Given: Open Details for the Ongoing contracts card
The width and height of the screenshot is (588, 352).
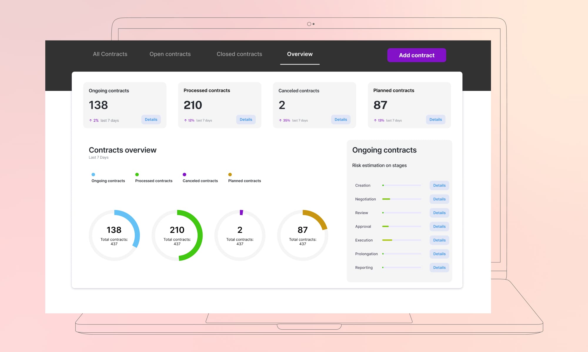Looking at the screenshot, I should (151, 119).
